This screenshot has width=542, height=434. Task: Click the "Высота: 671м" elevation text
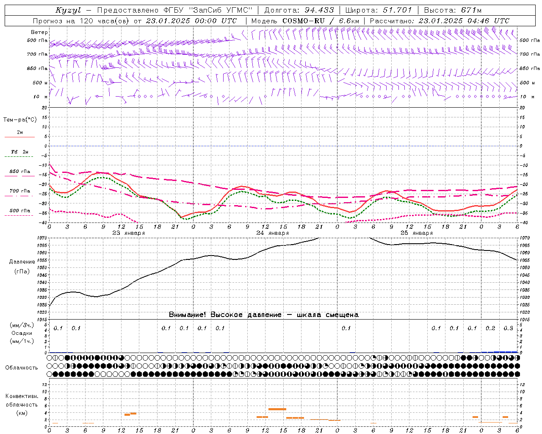pos(453,10)
